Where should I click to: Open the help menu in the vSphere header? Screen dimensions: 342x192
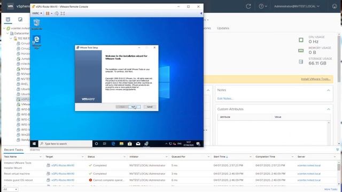tap(263, 6)
